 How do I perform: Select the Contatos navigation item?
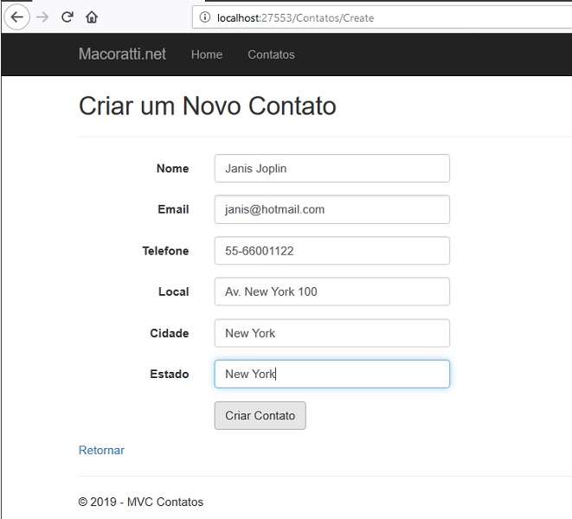point(271,54)
